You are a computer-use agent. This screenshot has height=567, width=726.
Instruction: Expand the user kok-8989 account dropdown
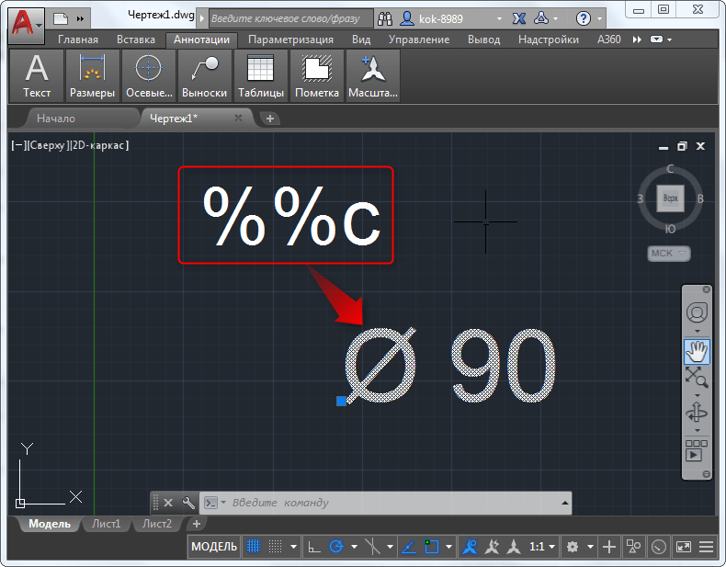tap(499, 19)
